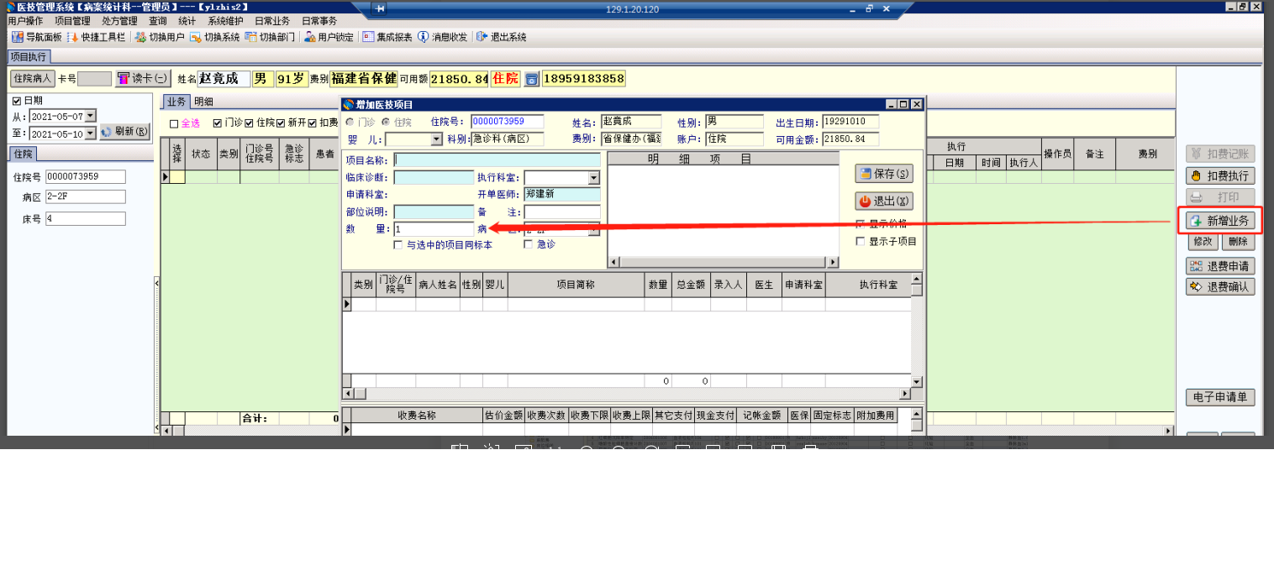The width and height of the screenshot is (1274, 586).
Task: Collapse the left panel splitter arrow
Action: (x=157, y=284)
